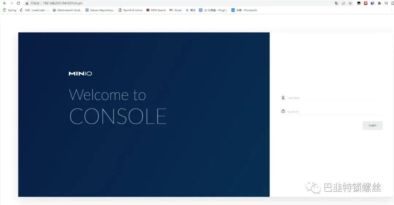Open the Elasticsearch Guide bookmark
The height and width of the screenshot is (205, 394).
pyautogui.click(x=67, y=10)
